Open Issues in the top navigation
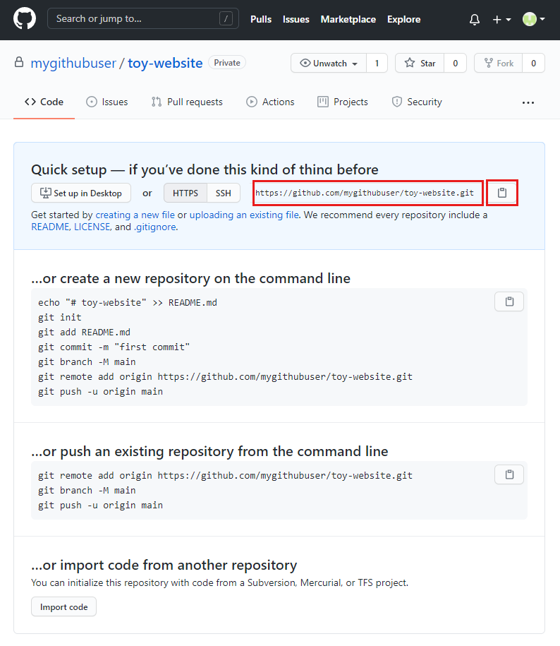This screenshot has height=646, width=560. coord(296,19)
